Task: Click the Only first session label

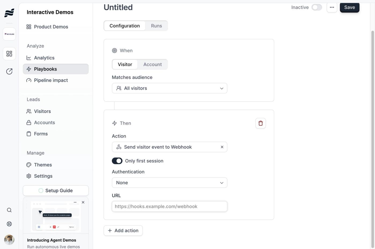Action: [144, 161]
